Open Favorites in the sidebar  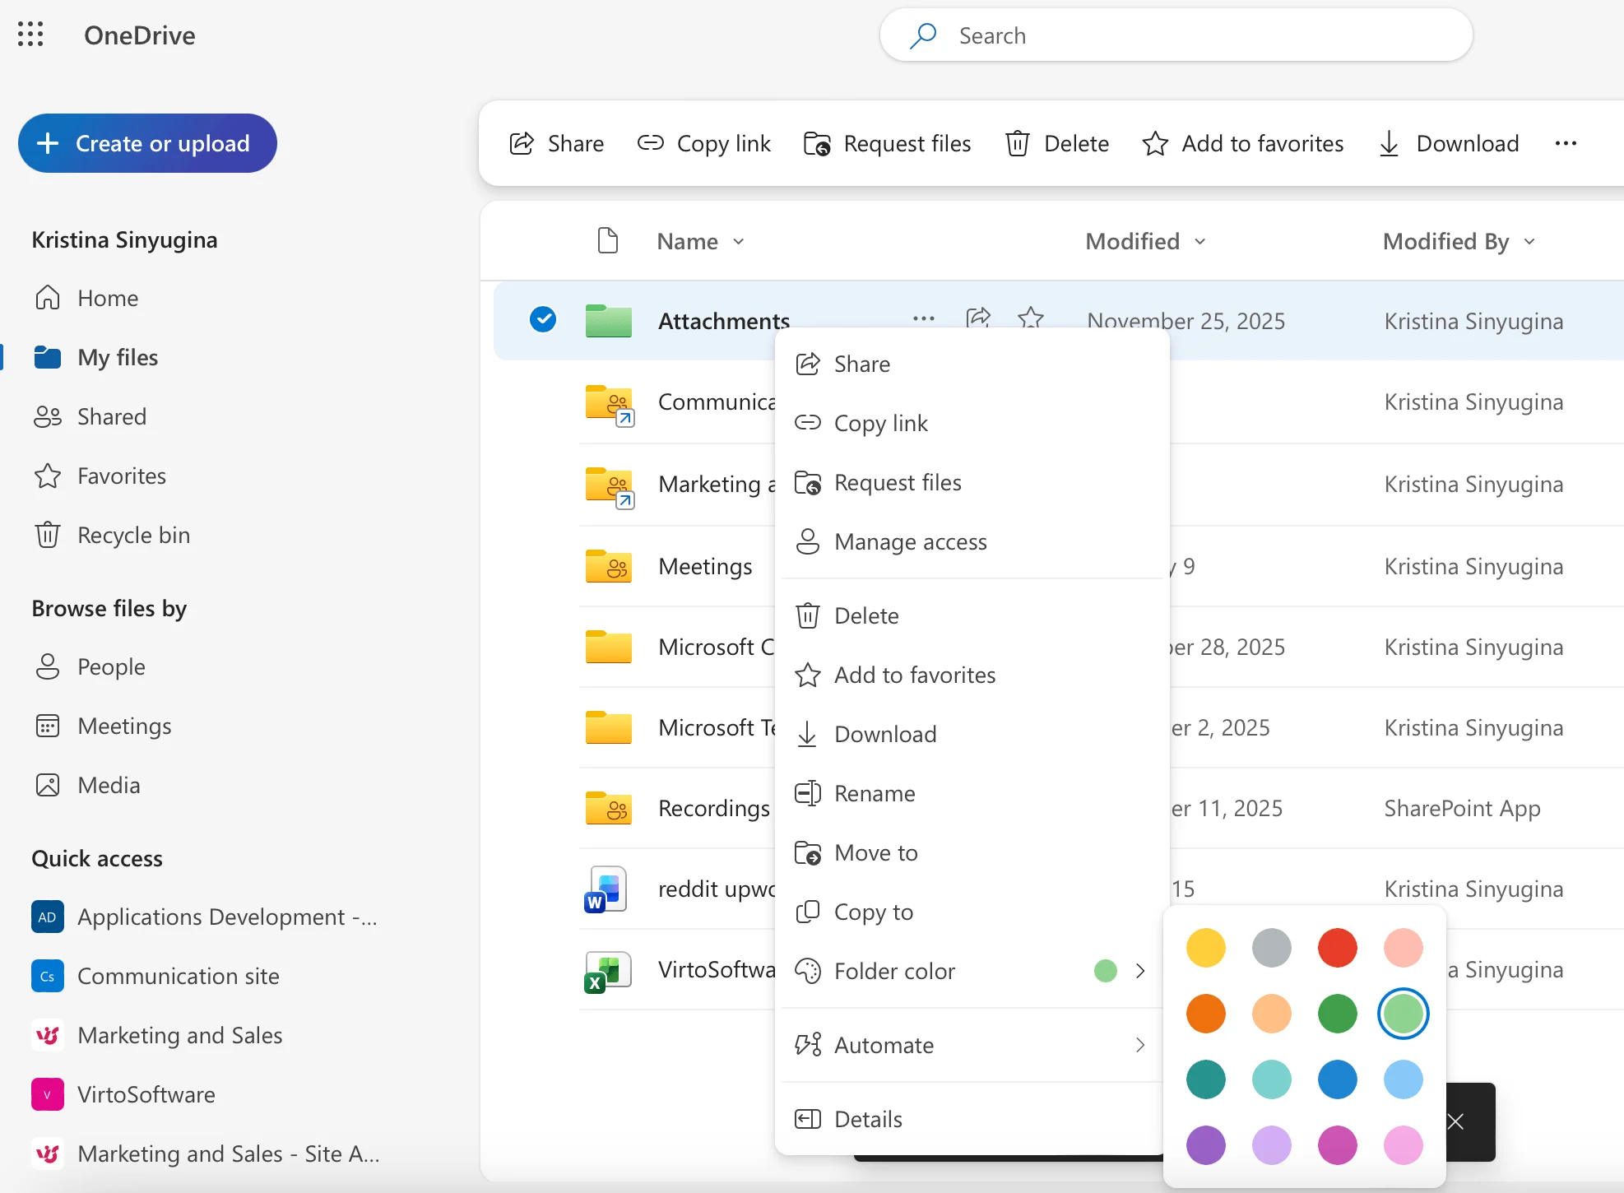tap(100, 476)
